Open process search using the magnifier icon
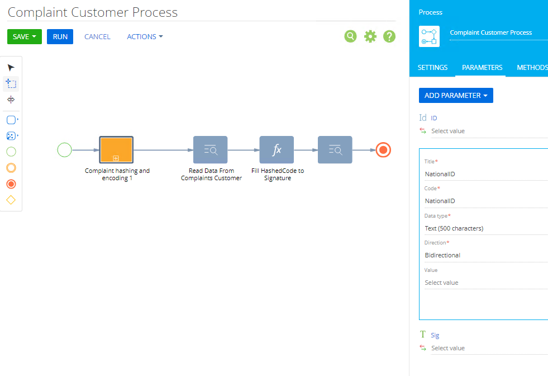 coord(350,36)
